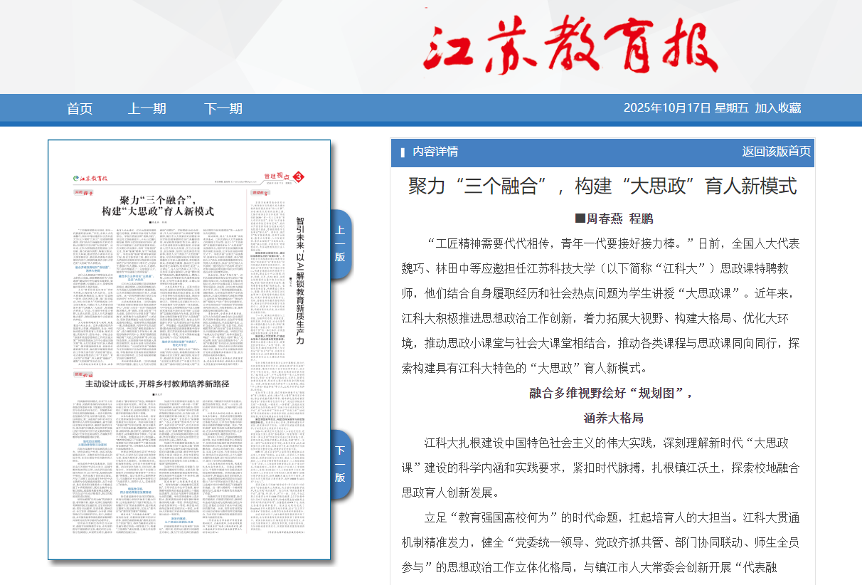Screen dimensions: 862x585
Task: Click the 内容详情 panel header label
Action: [x=435, y=152]
